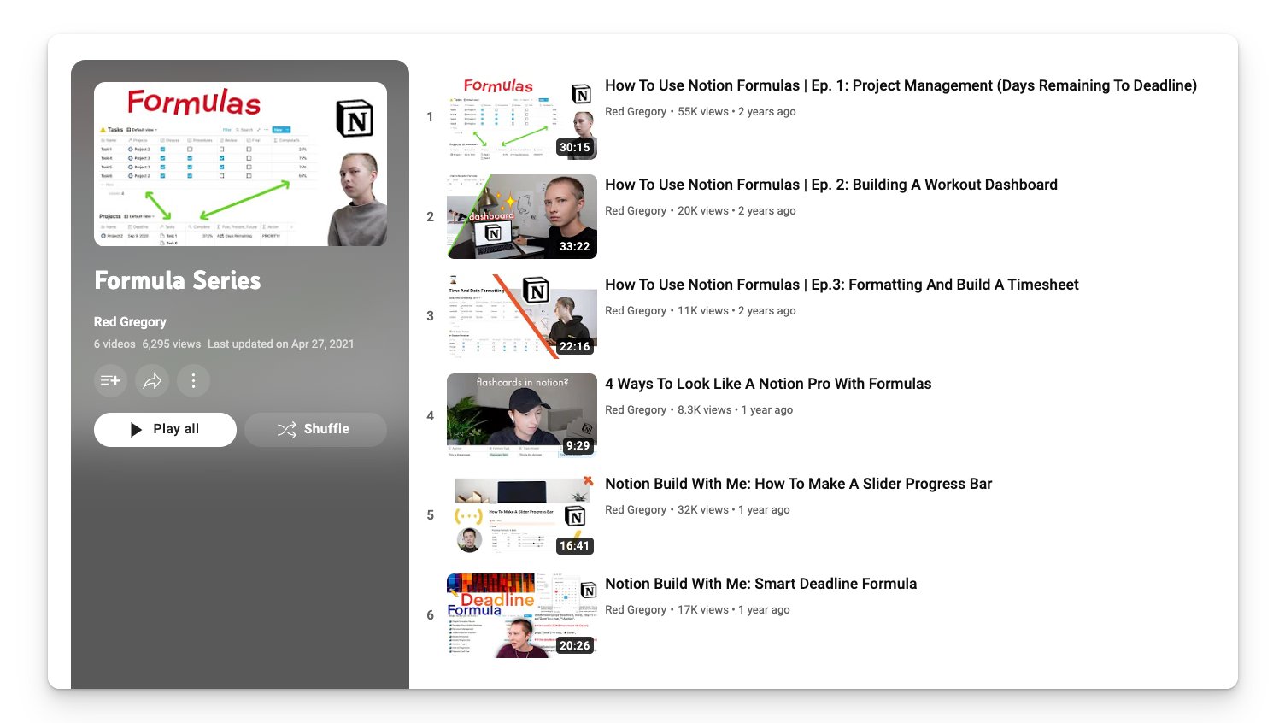Open Red Gregory channel under Ep. 1
Image resolution: width=1285 pixels, height=723 pixels.
pos(636,111)
